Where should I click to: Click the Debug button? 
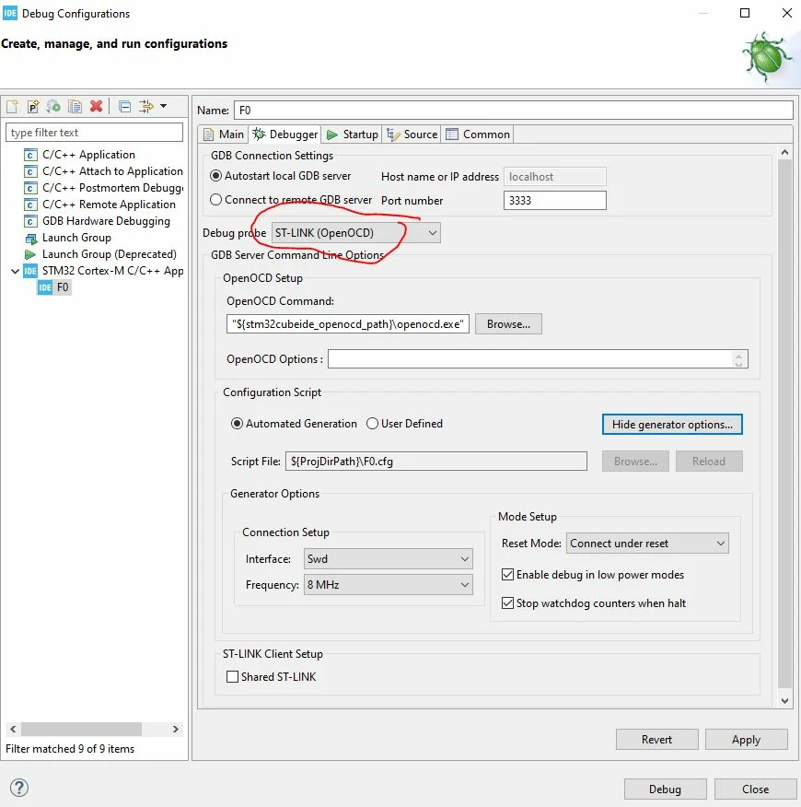665,789
